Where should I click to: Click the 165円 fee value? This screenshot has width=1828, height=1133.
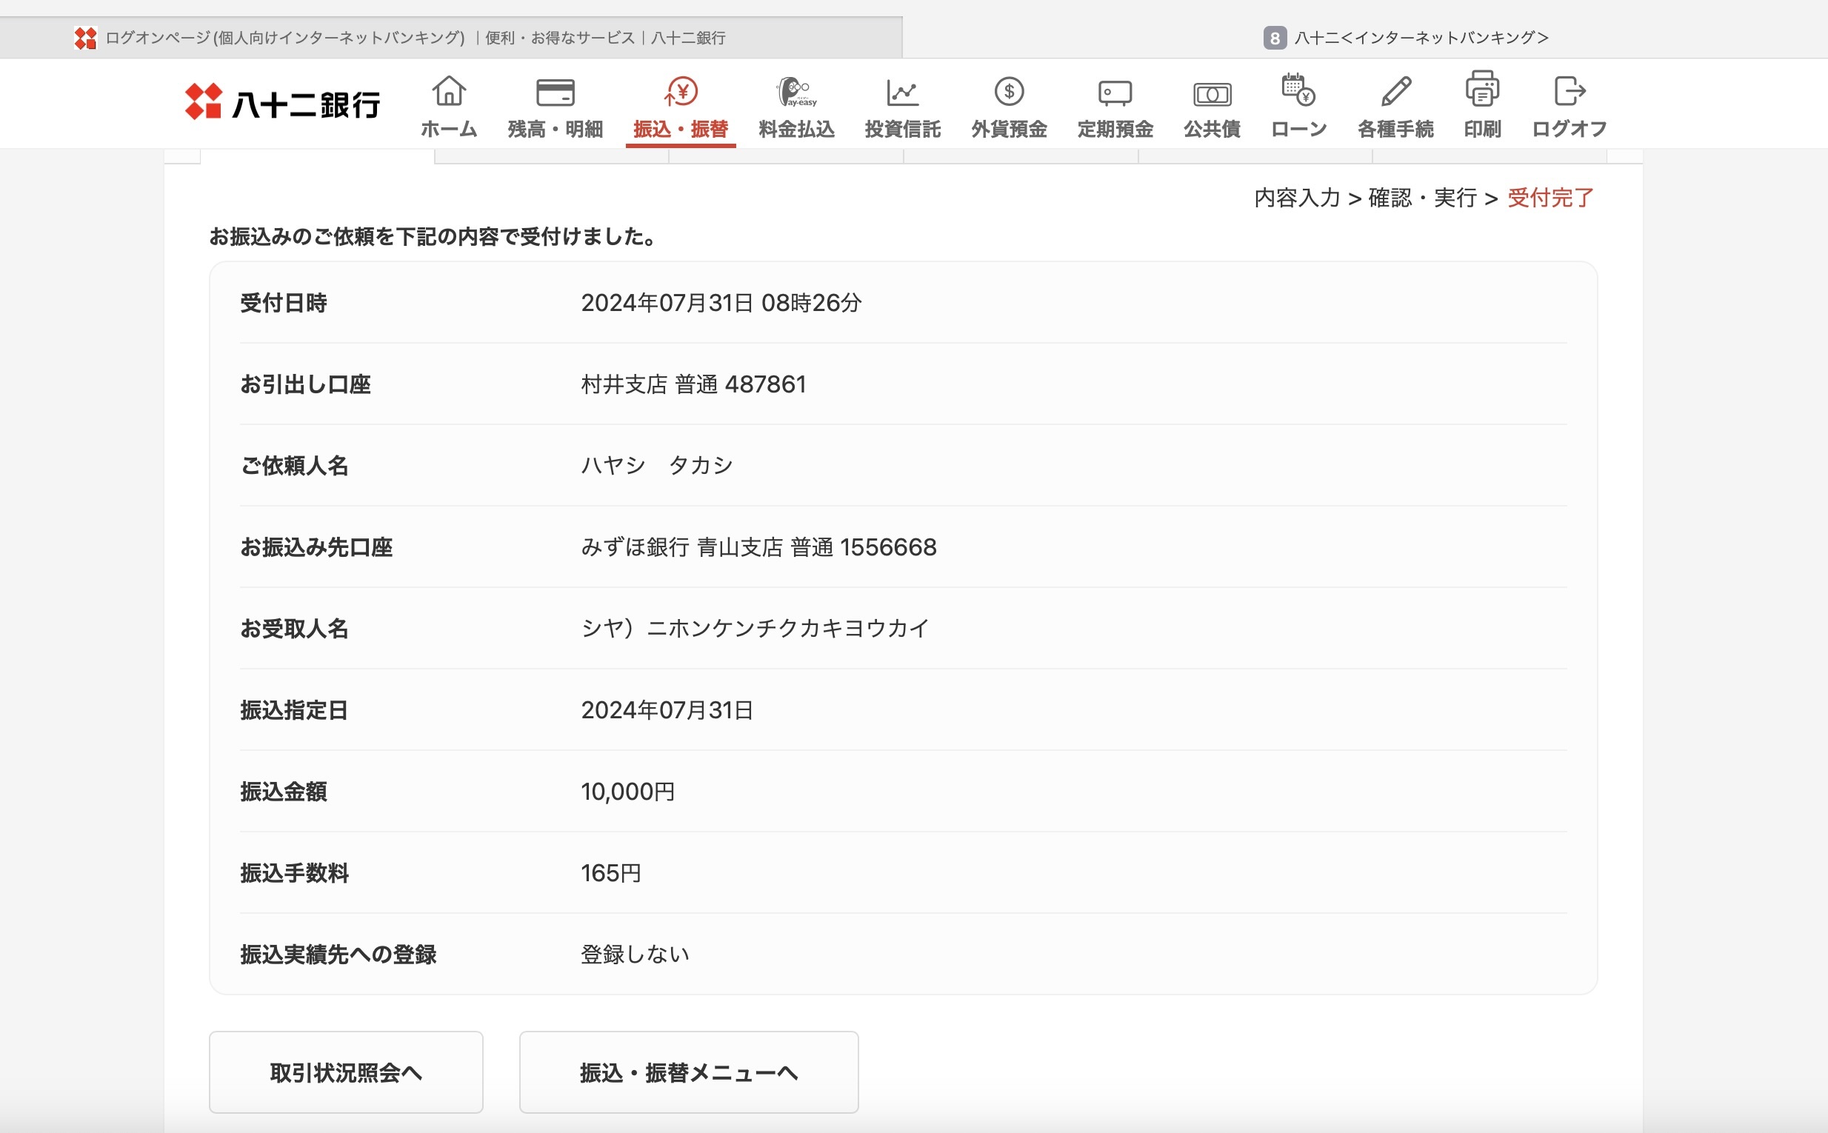611,873
